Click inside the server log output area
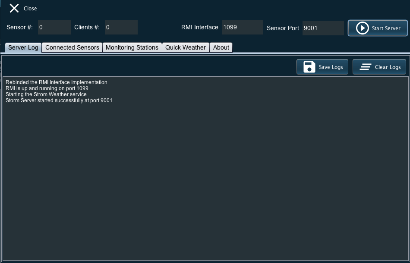This screenshot has width=410, height=263. 205,172
